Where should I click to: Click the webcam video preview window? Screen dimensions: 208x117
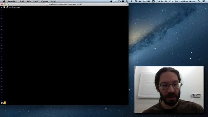169,90
